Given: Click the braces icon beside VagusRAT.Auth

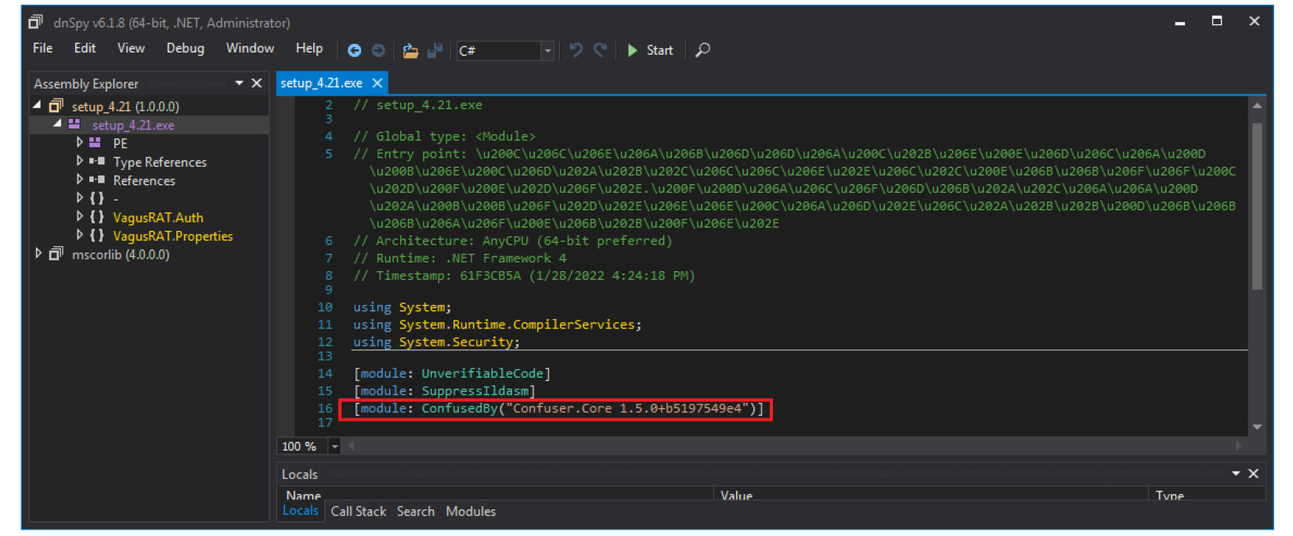Looking at the screenshot, I should pyautogui.click(x=96, y=217).
